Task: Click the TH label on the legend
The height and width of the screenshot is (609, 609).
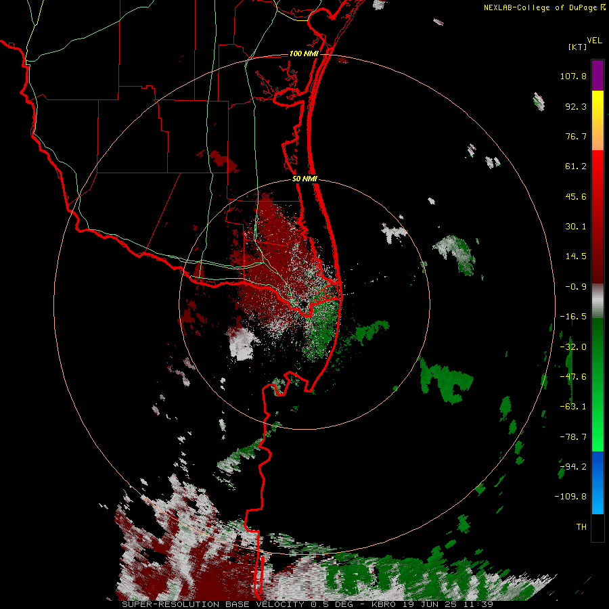Action: click(x=581, y=526)
